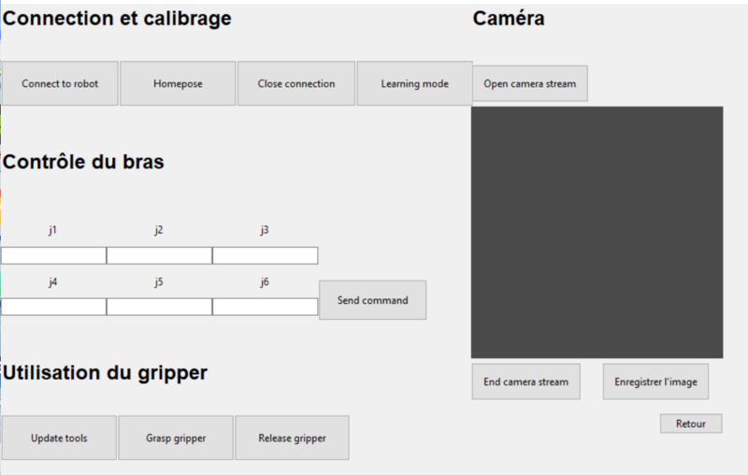Click Close connection
Viewport: 748px width, 475px height.
[296, 84]
